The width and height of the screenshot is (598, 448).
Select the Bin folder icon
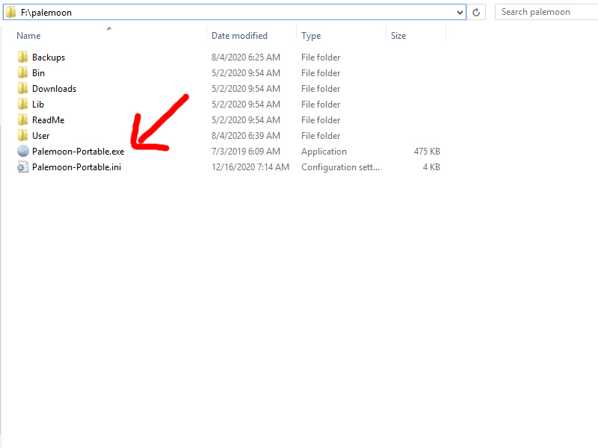pyautogui.click(x=22, y=73)
